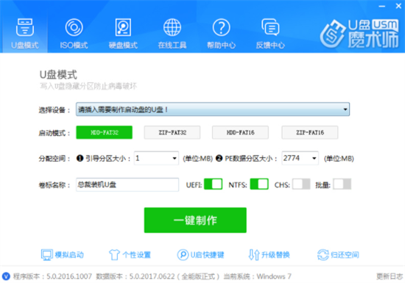Open the ISO模式 disc icon
The height and width of the screenshot is (283, 405).
click(x=74, y=27)
